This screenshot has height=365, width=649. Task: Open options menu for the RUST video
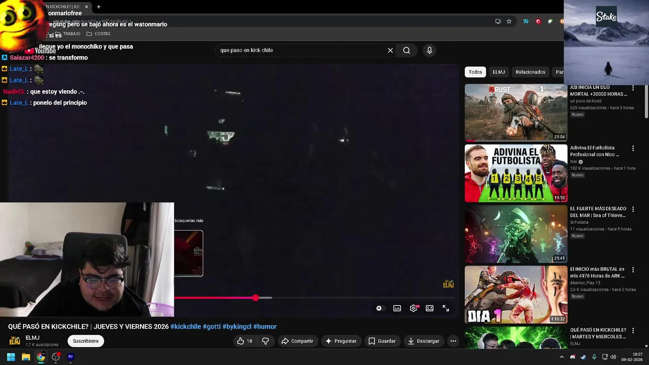pyautogui.click(x=633, y=88)
